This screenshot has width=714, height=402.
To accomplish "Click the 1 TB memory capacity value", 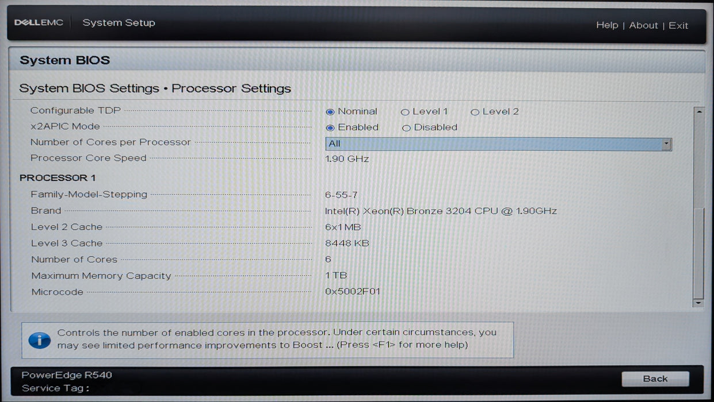I will tap(336, 276).
